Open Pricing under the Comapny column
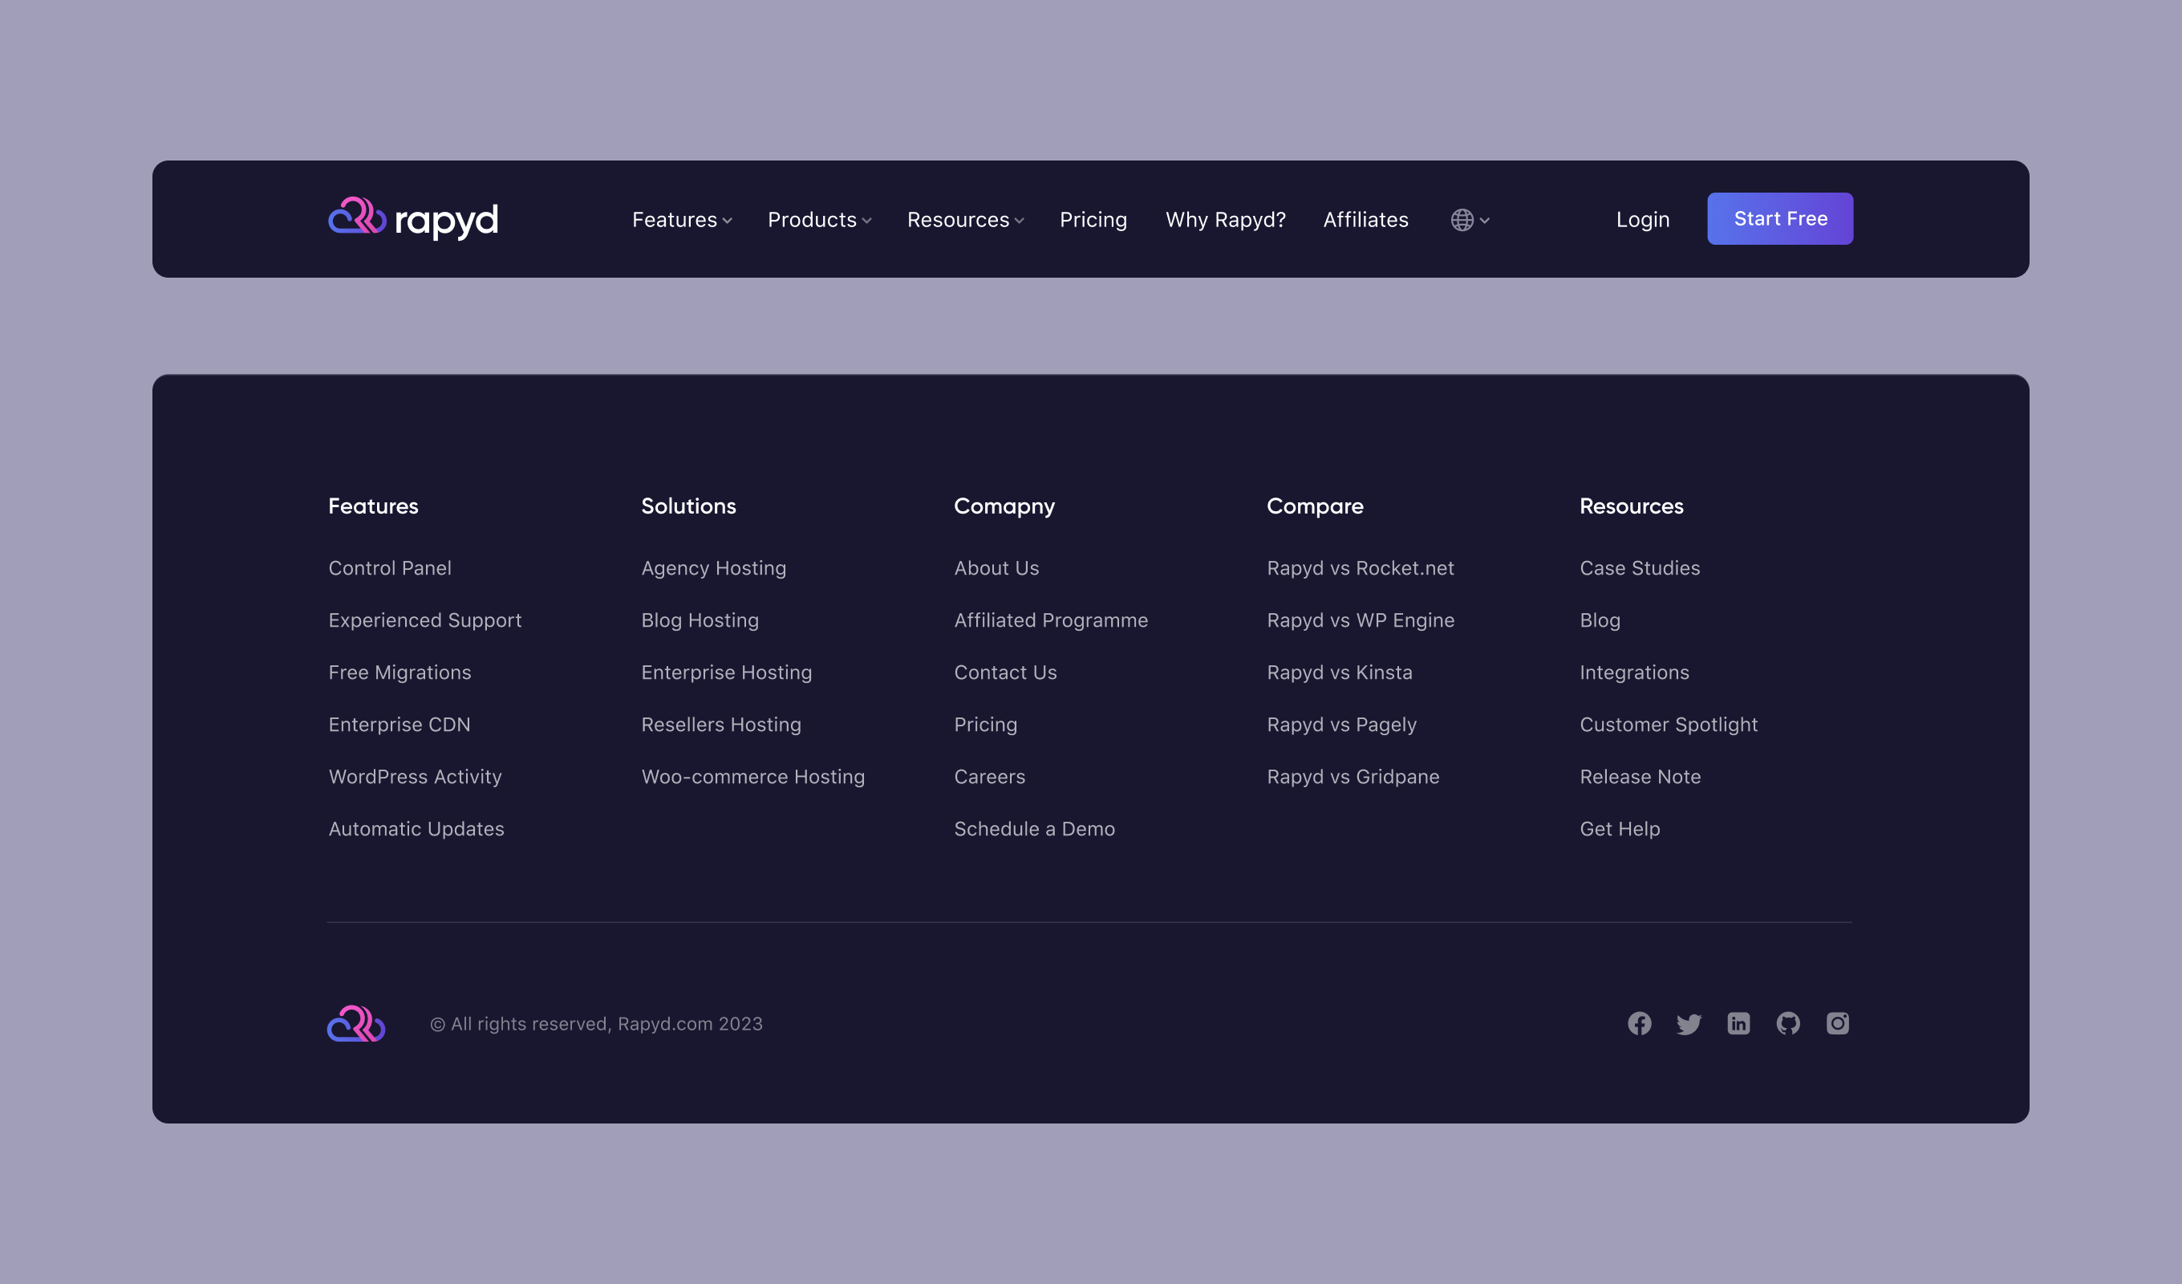 [985, 725]
